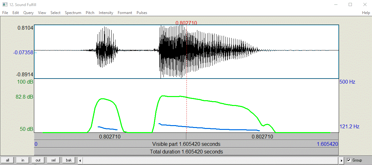This screenshot has height=165, width=372.
Task: Click the -0.07358 amplitude value label
Action: (x=23, y=52)
